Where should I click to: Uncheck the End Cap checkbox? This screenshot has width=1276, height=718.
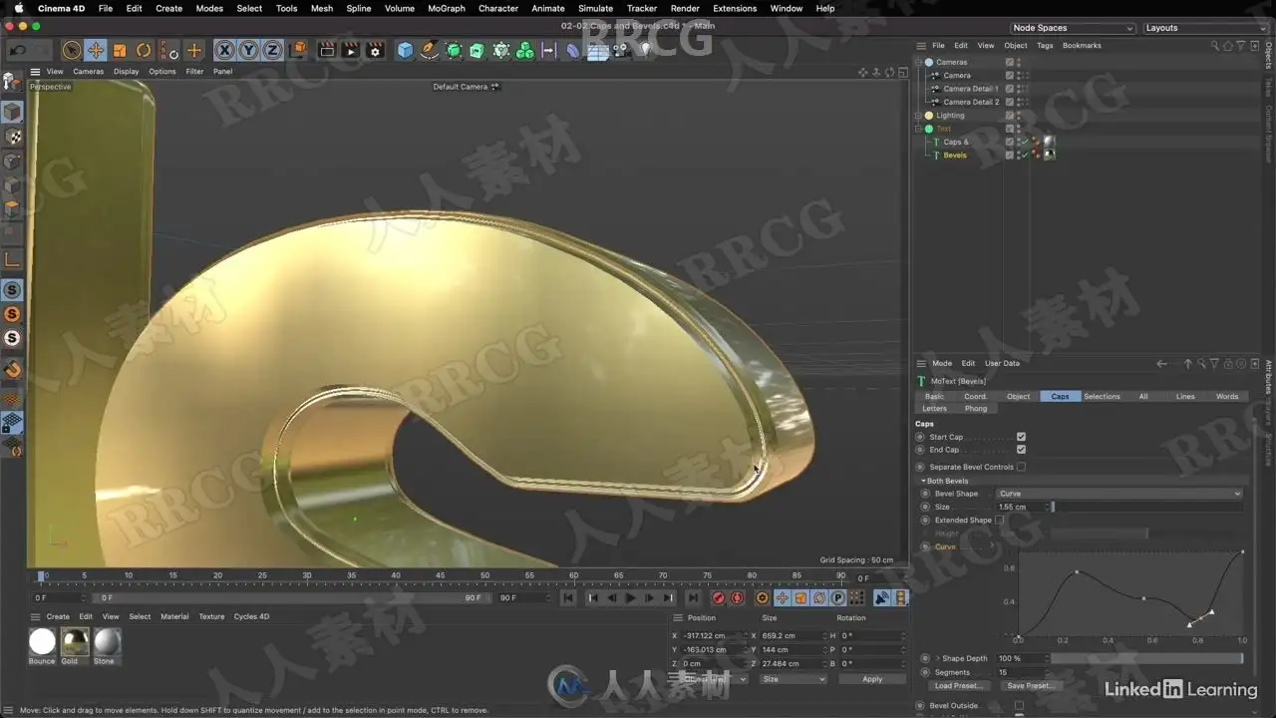coord(1021,450)
